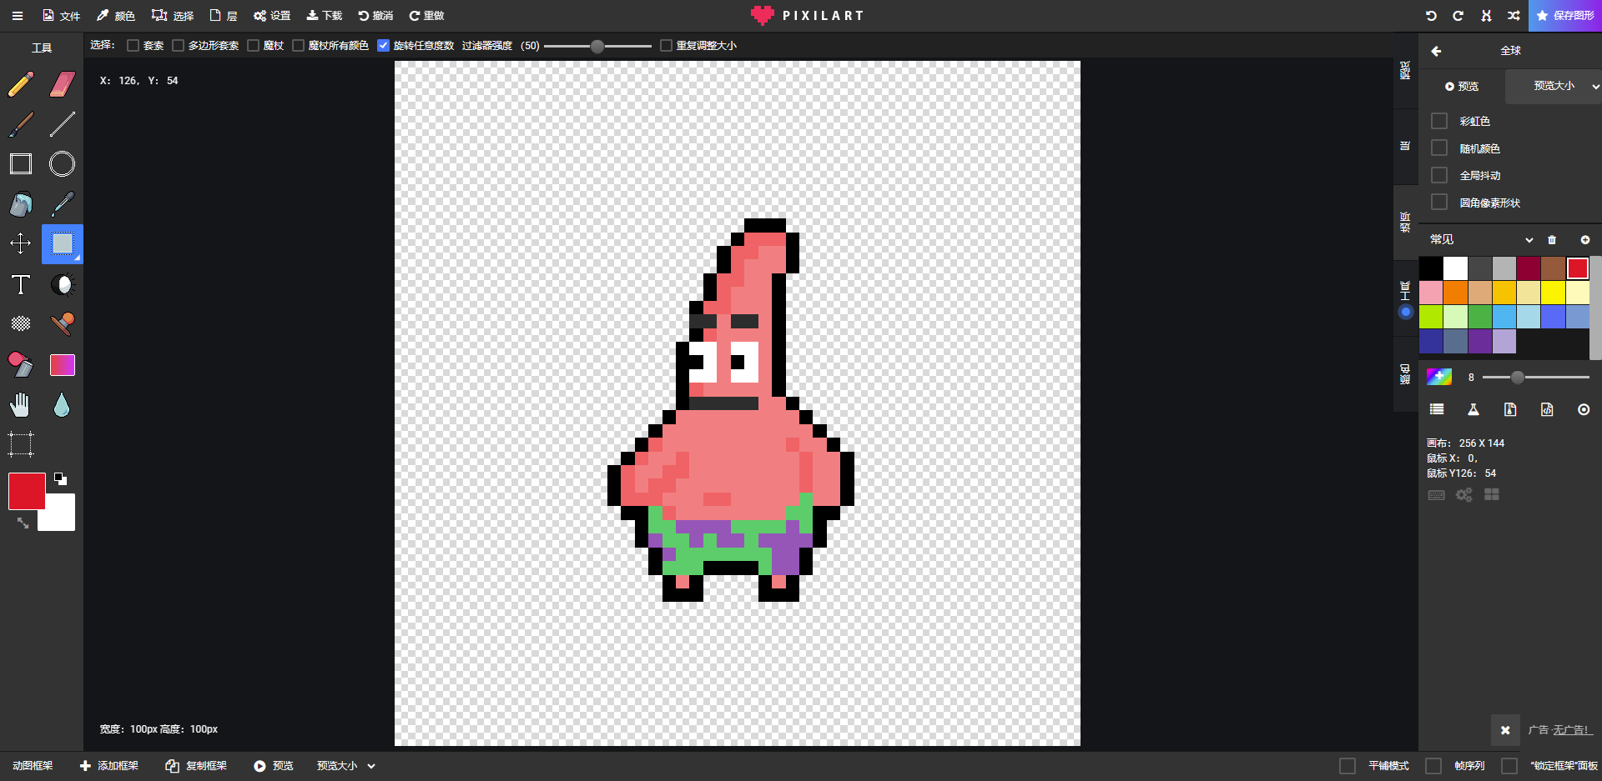Enable the Lasso (套索) checkbox
Image resolution: width=1602 pixels, height=781 pixels.
click(133, 46)
